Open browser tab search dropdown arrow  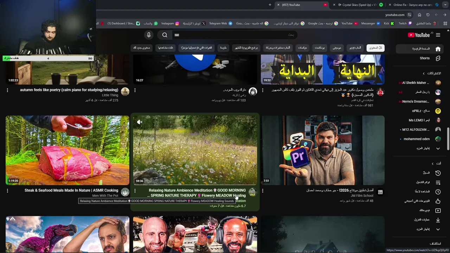tap(445, 5)
